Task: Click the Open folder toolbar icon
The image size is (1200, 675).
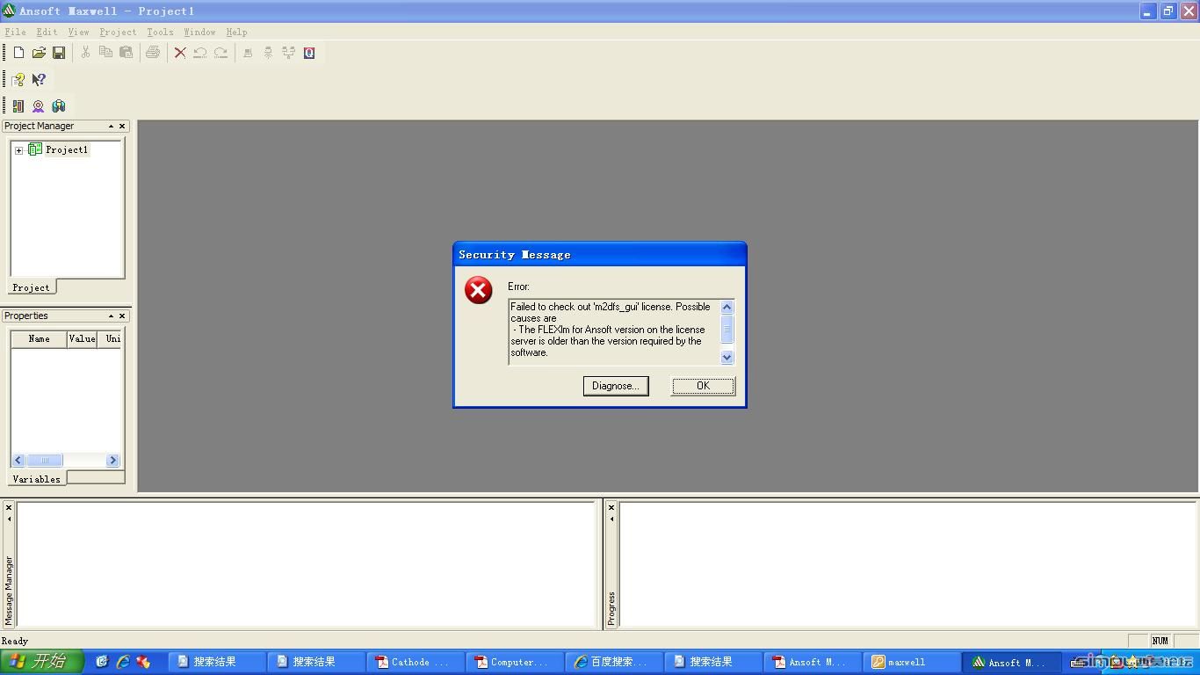Action: [39, 53]
